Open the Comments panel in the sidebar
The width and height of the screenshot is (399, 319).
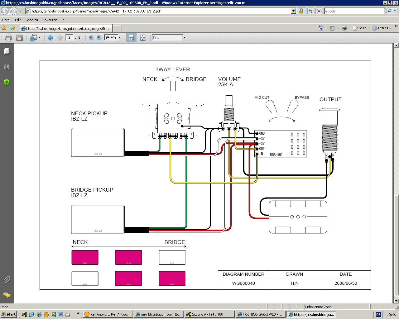7,295
